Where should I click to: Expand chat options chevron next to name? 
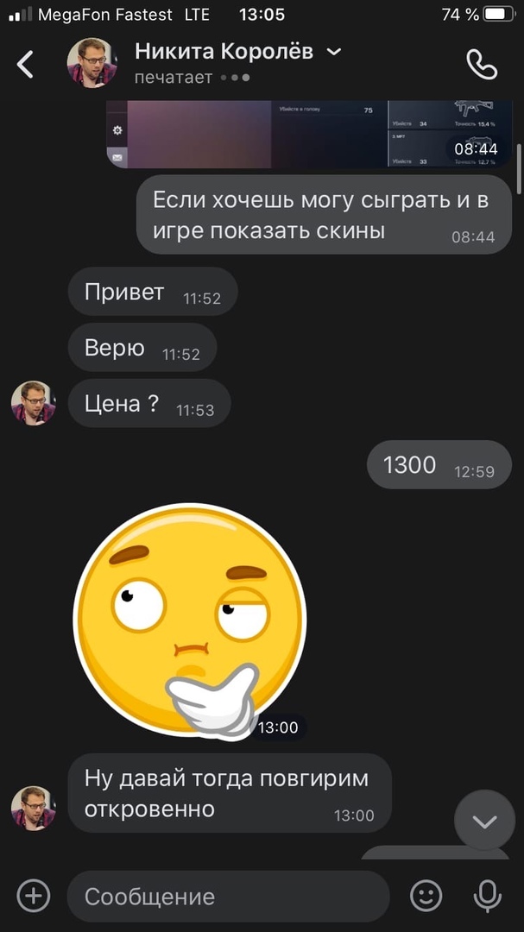334,53
